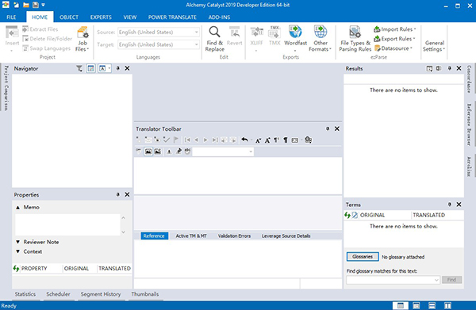
Task: Open File Types & Parsing Rules
Action: click(x=355, y=39)
